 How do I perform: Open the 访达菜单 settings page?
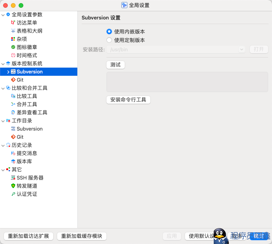click(27, 23)
